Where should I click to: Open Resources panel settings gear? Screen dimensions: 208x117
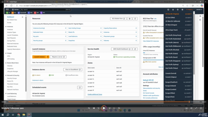click(130, 19)
